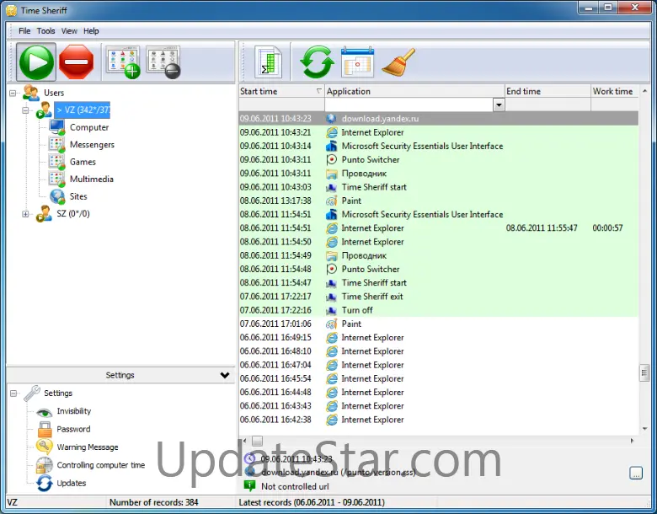The width and height of the screenshot is (657, 514).
Task: Select the Sites globe icon
Action: point(57,196)
